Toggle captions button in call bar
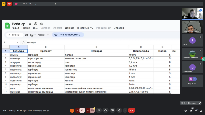 point(99,111)
